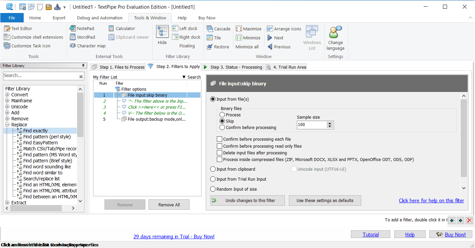Switch to the Export ribbon tab
The width and height of the screenshot is (475, 248).
(59, 18)
